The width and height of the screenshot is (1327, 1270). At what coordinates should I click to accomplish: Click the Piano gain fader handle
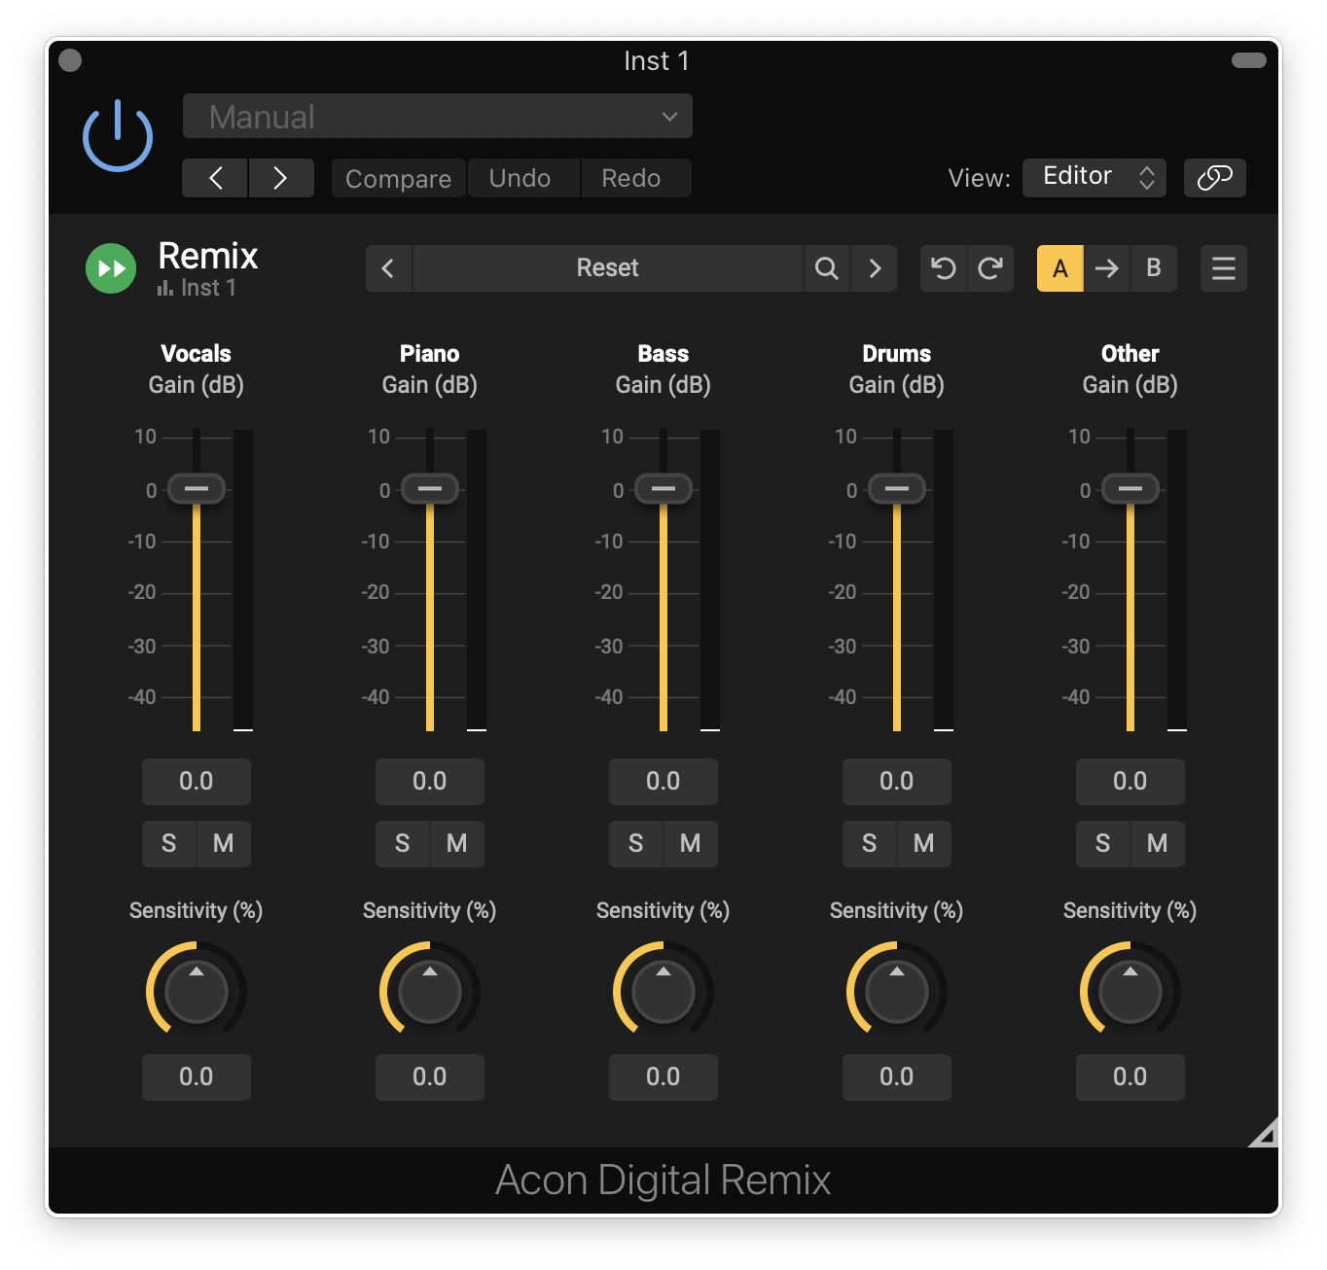point(430,488)
